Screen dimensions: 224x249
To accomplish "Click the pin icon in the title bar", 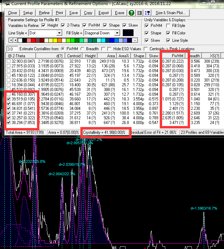I will tap(7, 4).
